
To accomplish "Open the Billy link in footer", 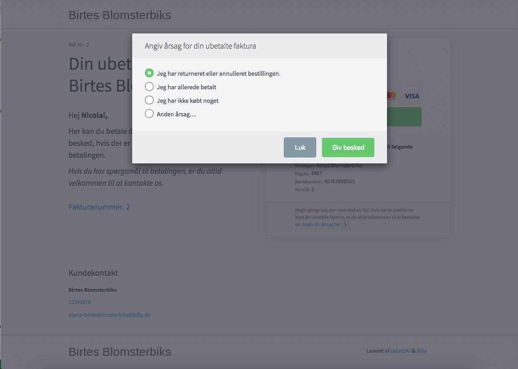I will [x=422, y=351].
